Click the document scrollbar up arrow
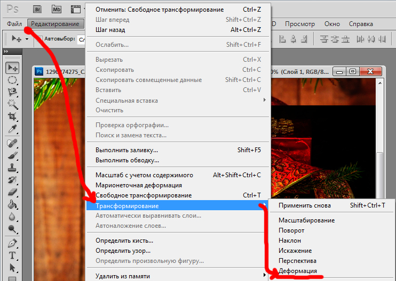396x281 pixels. pos(380,83)
